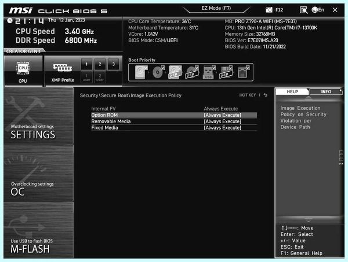This screenshot has height=262, width=348.
Task: Click the DDR Speed 6800 MHz readout
Action: [x=56, y=40]
